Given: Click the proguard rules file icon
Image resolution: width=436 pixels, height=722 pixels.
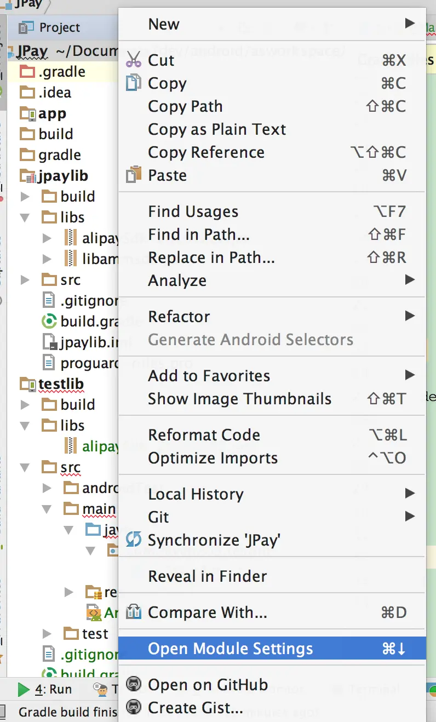Looking at the screenshot, I should click(49, 363).
